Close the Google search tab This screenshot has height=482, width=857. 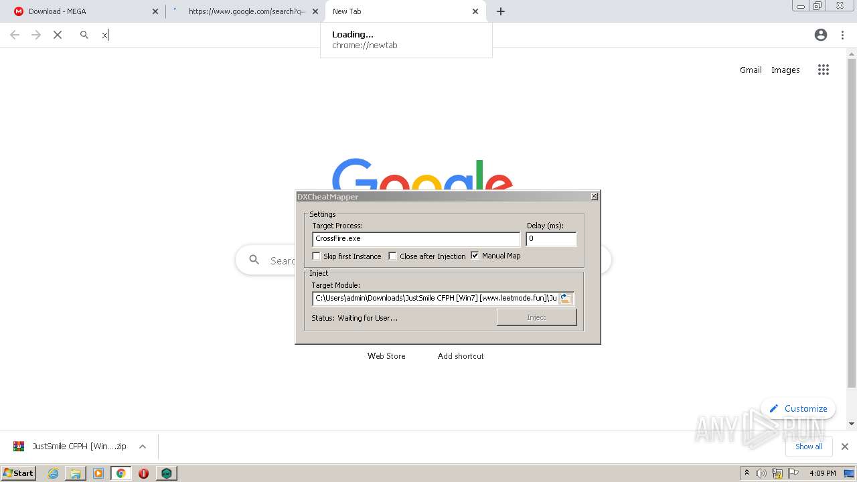(315, 11)
